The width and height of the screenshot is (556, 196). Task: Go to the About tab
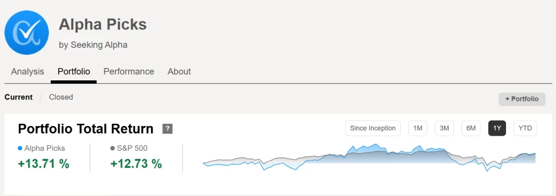pos(179,72)
